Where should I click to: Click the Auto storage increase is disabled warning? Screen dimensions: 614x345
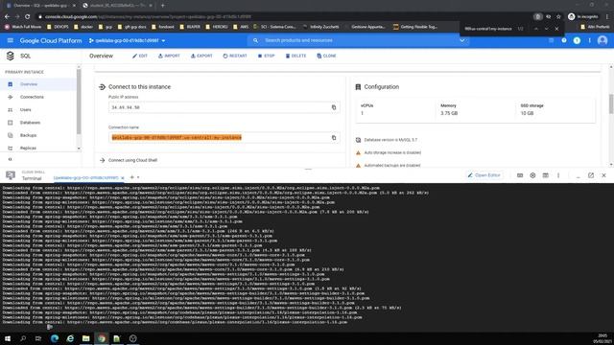tap(392, 152)
